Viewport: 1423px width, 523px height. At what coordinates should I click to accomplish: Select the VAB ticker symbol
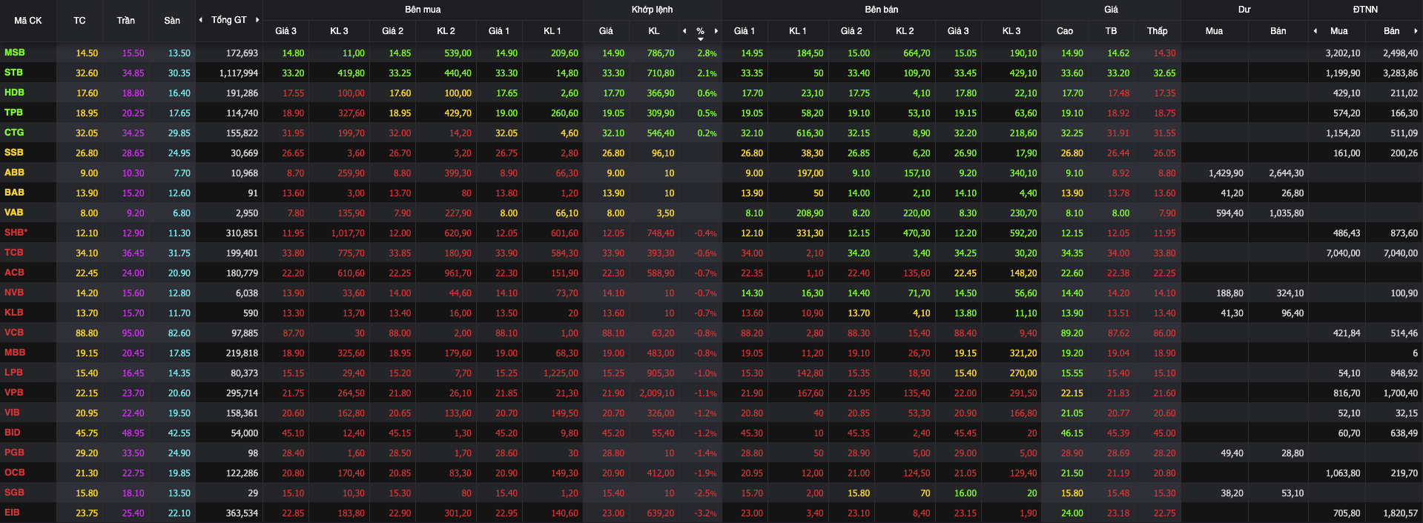click(14, 213)
